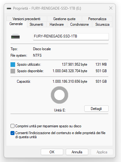Switch to Gestione quote tab

(65, 19)
